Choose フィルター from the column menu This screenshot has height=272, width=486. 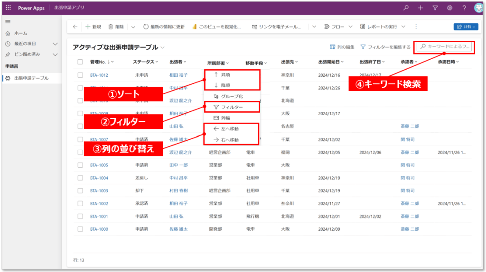click(232, 108)
